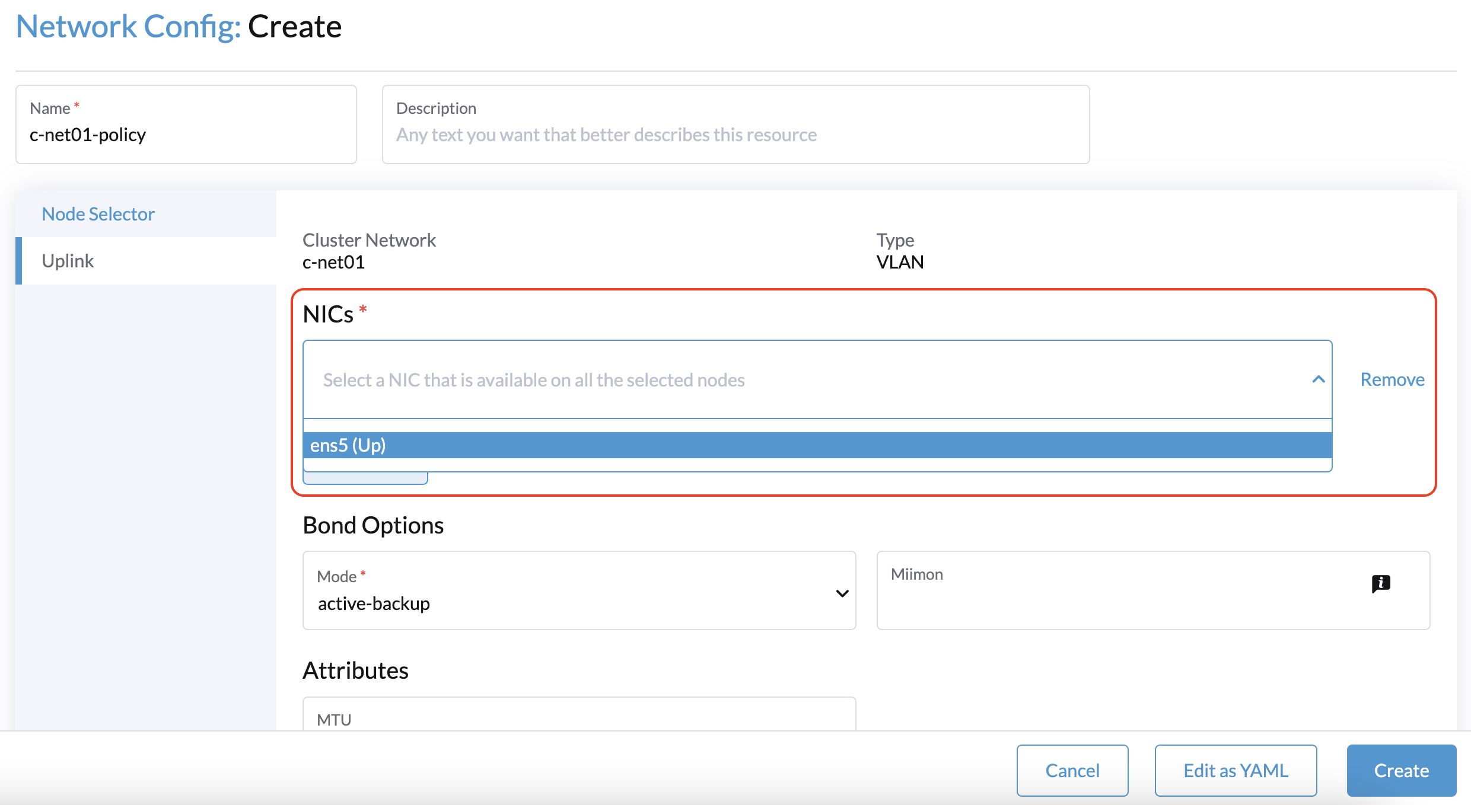Click the Cancel button
Viewport: 1471px width, 805px height.
(x=1072, y=770)
